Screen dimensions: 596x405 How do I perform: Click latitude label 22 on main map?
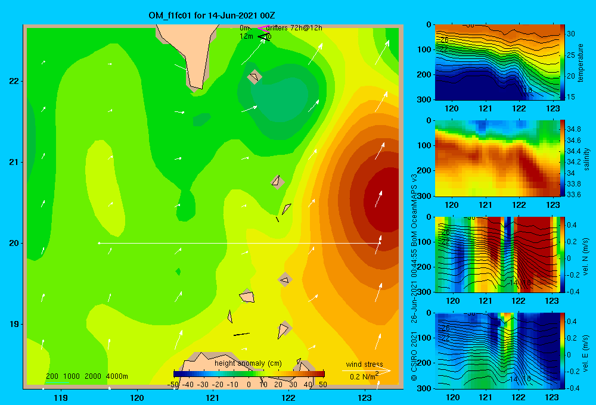(x=14, y=82)
